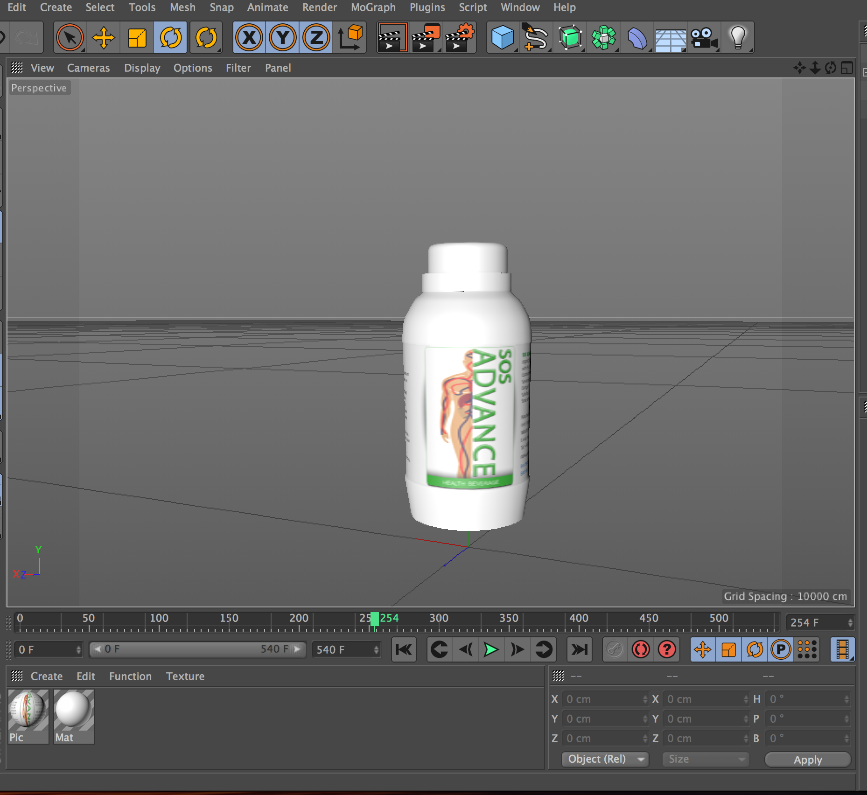This screenshot has width=867, height=795.
Task: Add a Camera object
Action: 704,37
